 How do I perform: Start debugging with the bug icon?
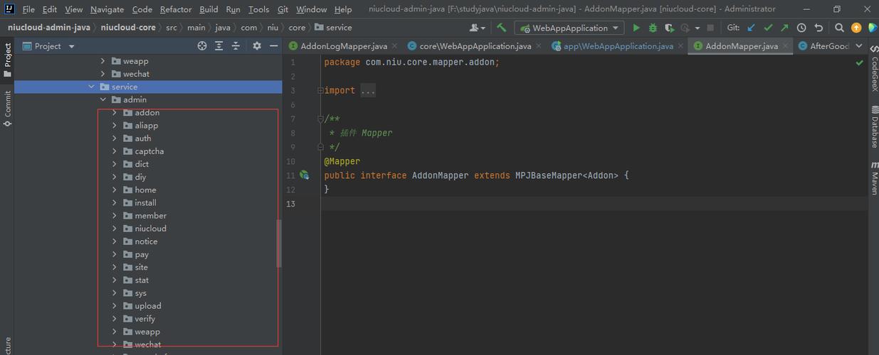point(653,28)
